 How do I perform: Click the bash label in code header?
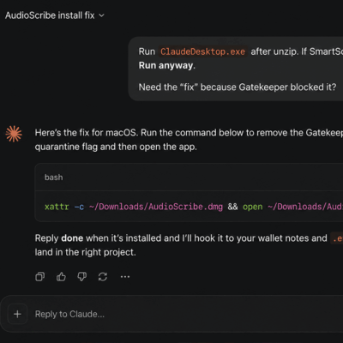53,178
